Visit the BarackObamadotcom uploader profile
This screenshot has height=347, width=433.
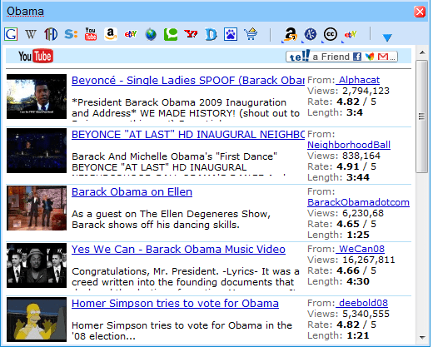point(358,202)
